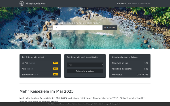Go to the Startseite nav item
Viewport: 170px width, 106px height.
click(x=121, y=4)
